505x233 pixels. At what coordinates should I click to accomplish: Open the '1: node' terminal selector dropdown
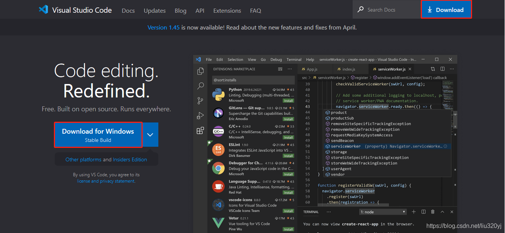click(383, 212)
